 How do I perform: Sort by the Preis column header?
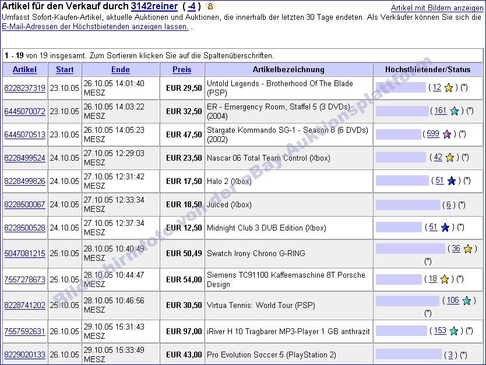pos(182,70)
